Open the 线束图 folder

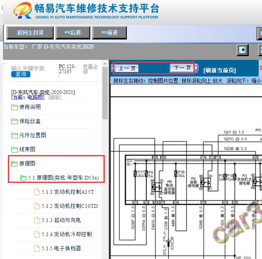click(x=27, y=149)
